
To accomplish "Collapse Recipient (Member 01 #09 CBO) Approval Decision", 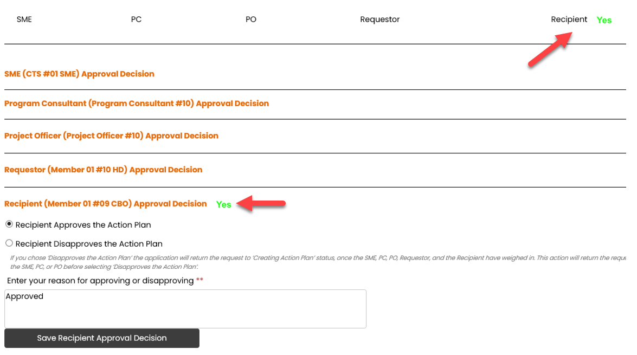I will [x=106, y=204].
